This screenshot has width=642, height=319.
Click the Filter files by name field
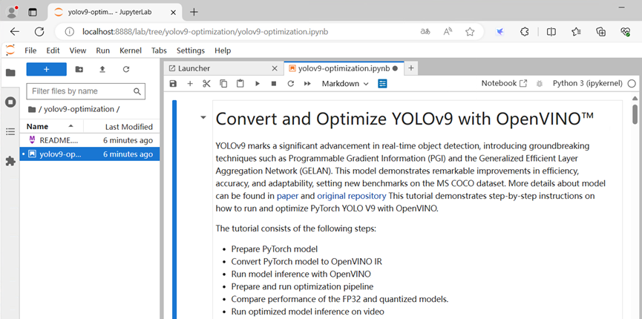[85, 91]
